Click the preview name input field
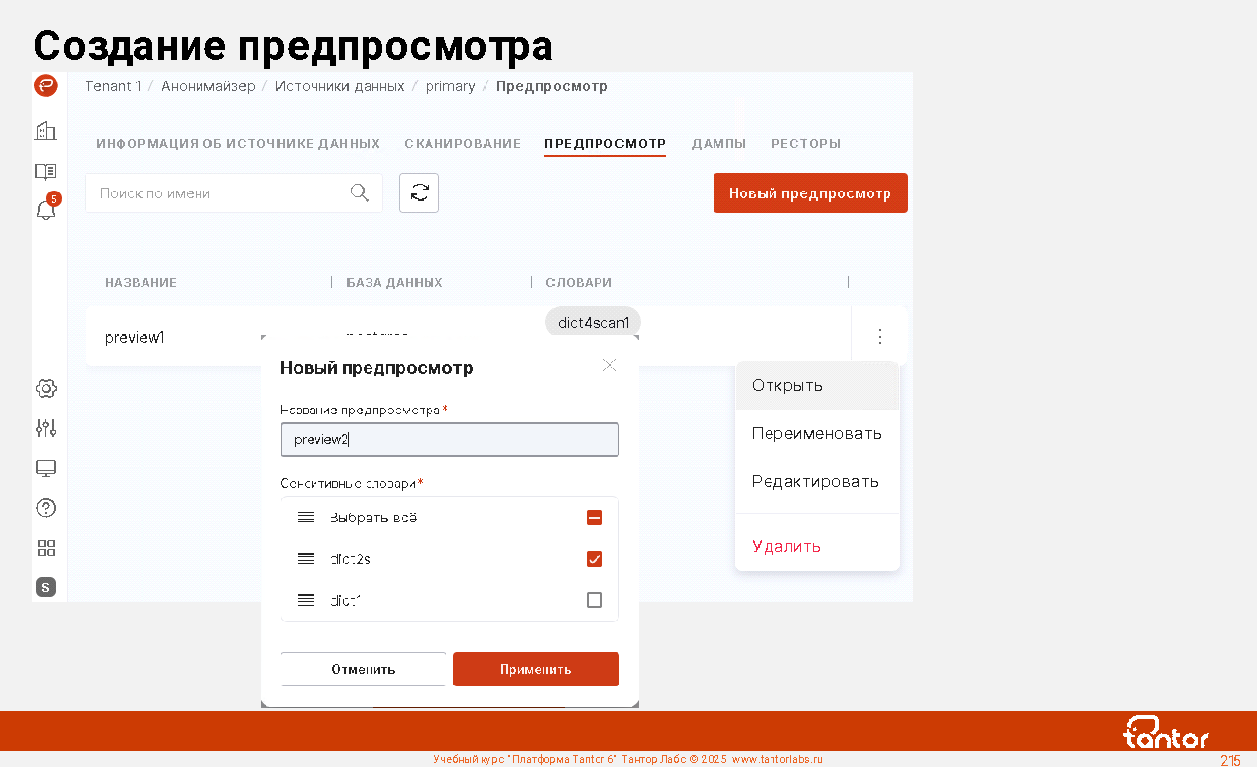This screenshot has width=1257, height=767. pyautogui.click(x=449, y=440)
